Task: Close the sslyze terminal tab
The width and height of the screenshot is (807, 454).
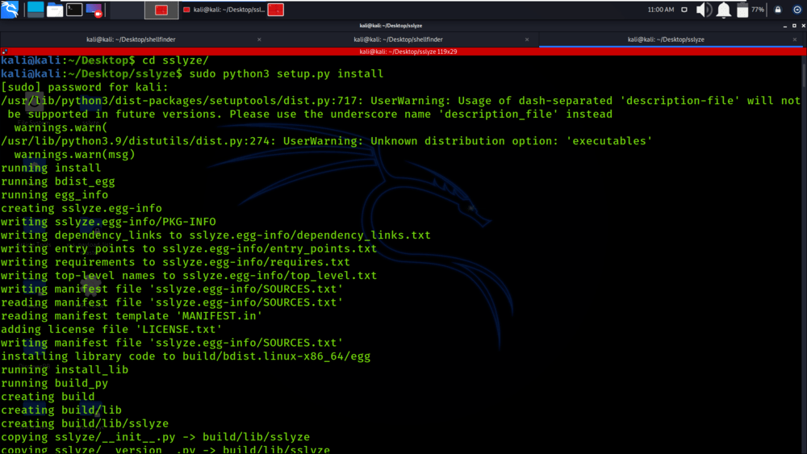Action: point(795,40)
